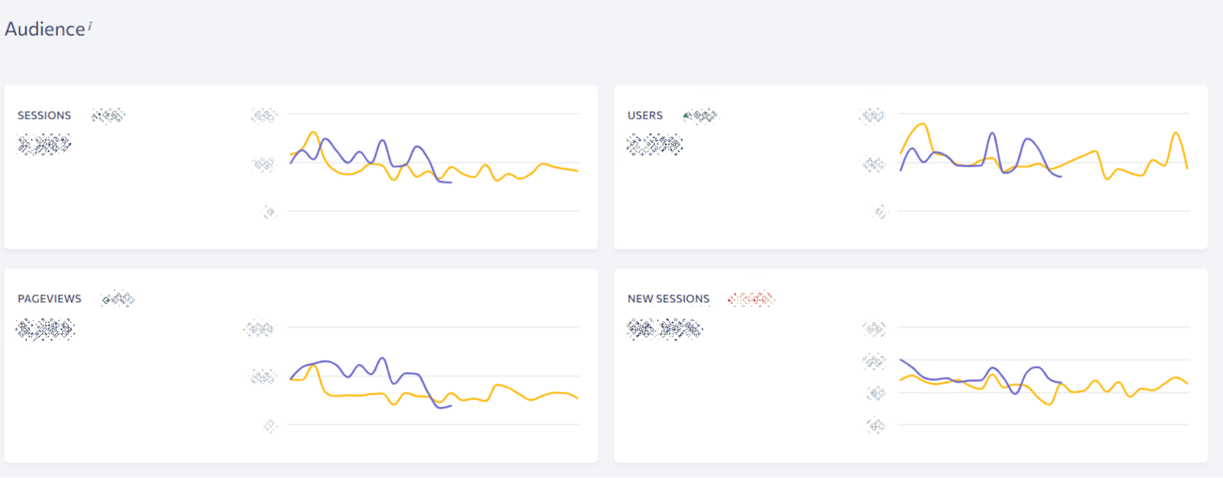Open the SESSIONS card title
The image size is (1223, 478).
coord(44,115)
